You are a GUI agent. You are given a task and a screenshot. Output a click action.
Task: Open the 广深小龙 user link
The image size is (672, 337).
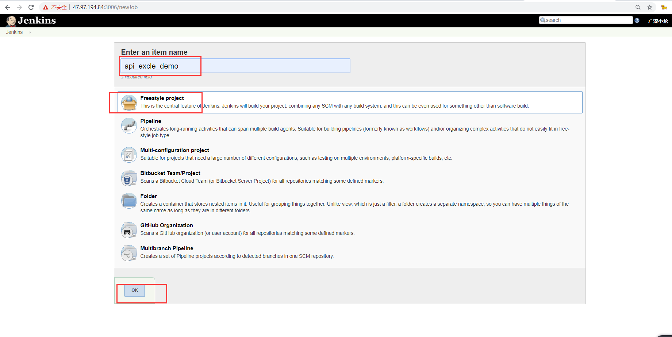[x=658, y=21]
